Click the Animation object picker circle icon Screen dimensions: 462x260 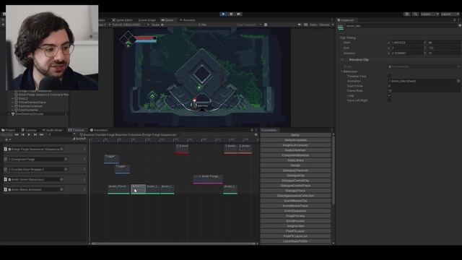(x=458, y=81)
